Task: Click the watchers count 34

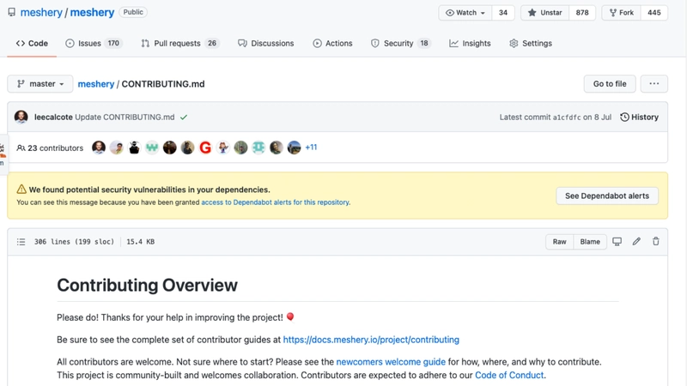Action: (x=503, y=13)
